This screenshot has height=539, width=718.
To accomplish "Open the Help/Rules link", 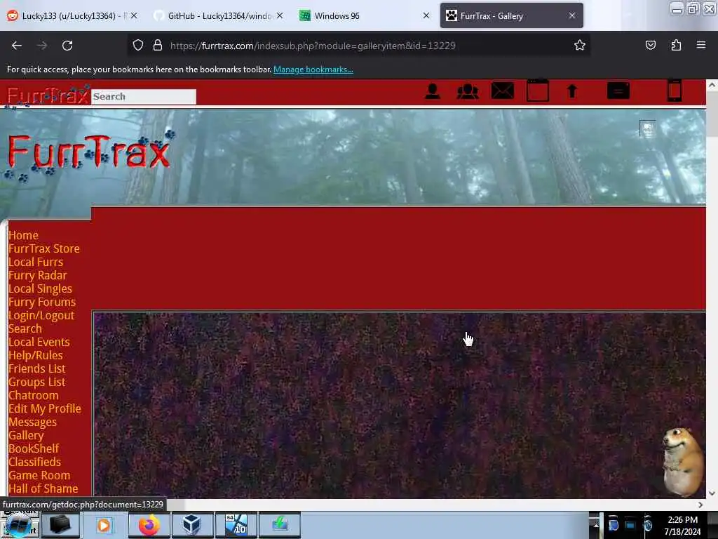I will (x=36, y=355).
